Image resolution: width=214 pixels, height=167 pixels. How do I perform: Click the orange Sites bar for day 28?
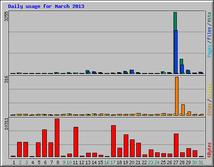point(183,110)
